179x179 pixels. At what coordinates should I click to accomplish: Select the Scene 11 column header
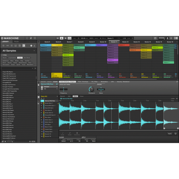click(114, 42)
